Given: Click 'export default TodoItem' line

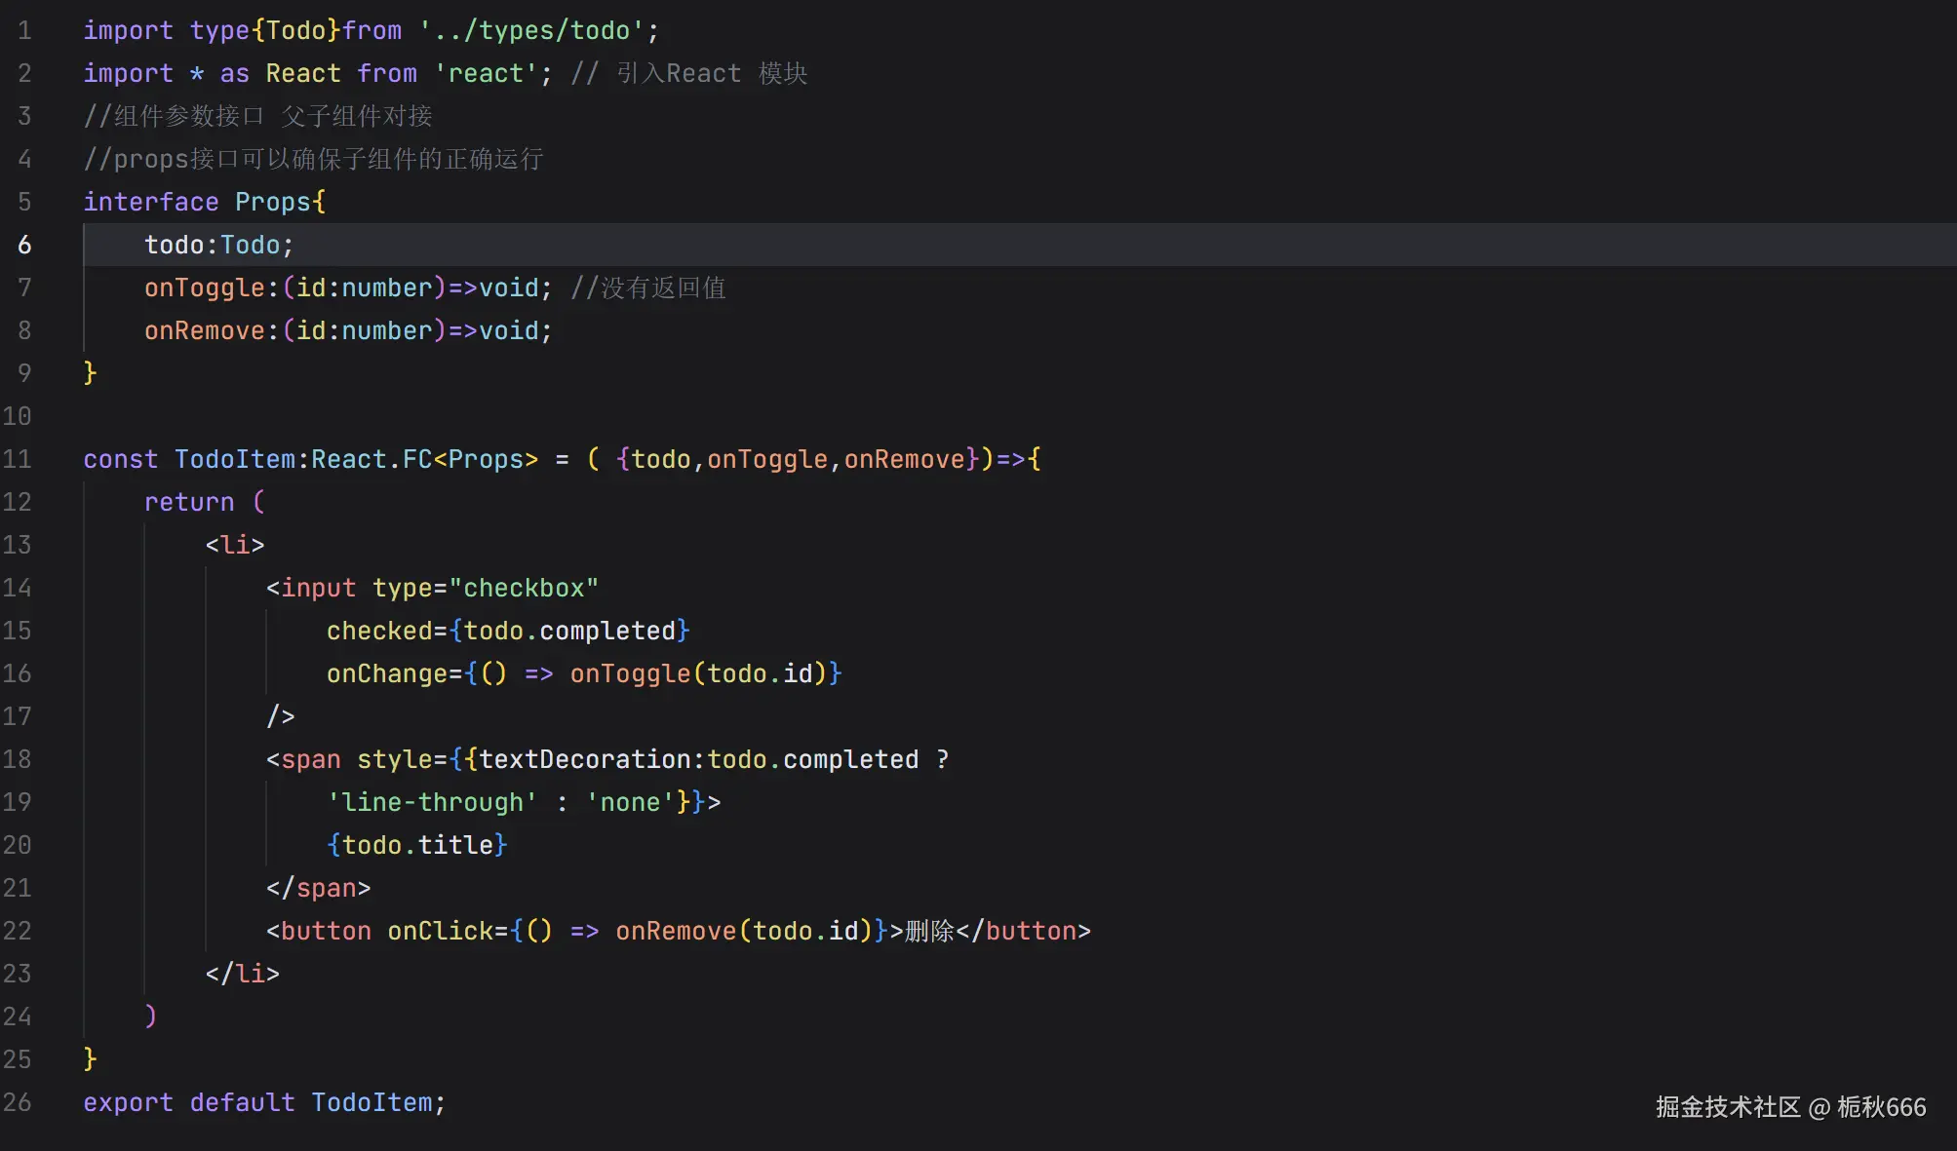Looking at the screenshot, I should tap(263, 1103).
